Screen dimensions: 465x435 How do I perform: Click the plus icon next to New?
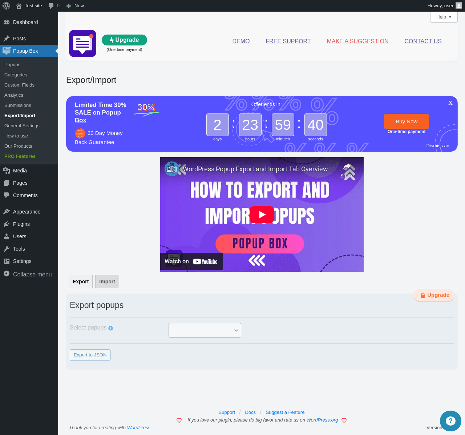69,6
